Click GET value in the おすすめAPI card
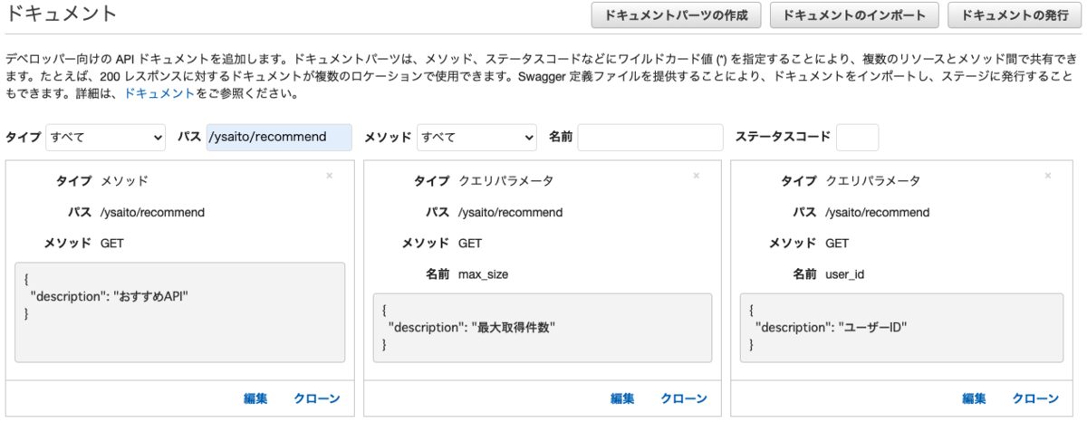 click(x=112, y=244)
